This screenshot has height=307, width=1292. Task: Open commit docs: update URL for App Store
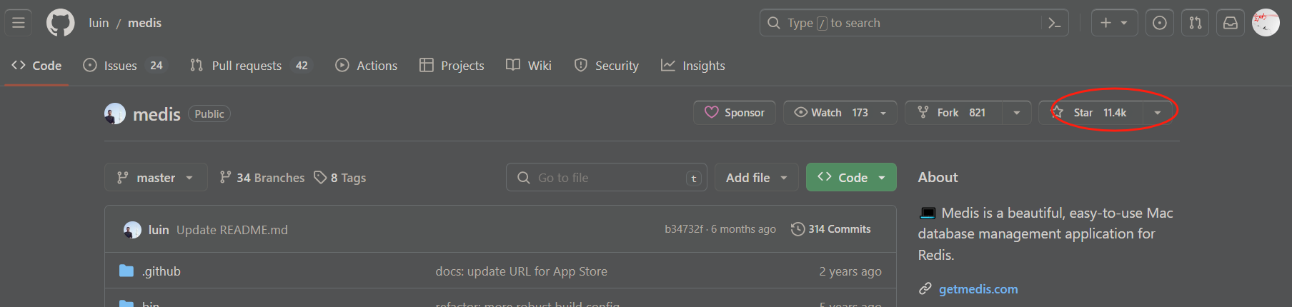(x=522, y=271)
